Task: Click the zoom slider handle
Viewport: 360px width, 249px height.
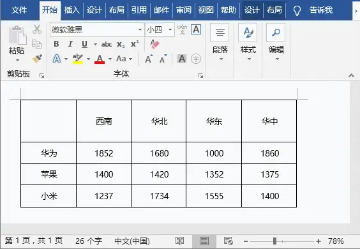Action: click(x=274, y=241)
